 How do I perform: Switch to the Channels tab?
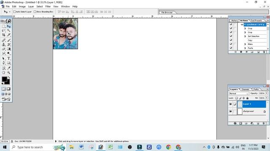click(245, 89)
